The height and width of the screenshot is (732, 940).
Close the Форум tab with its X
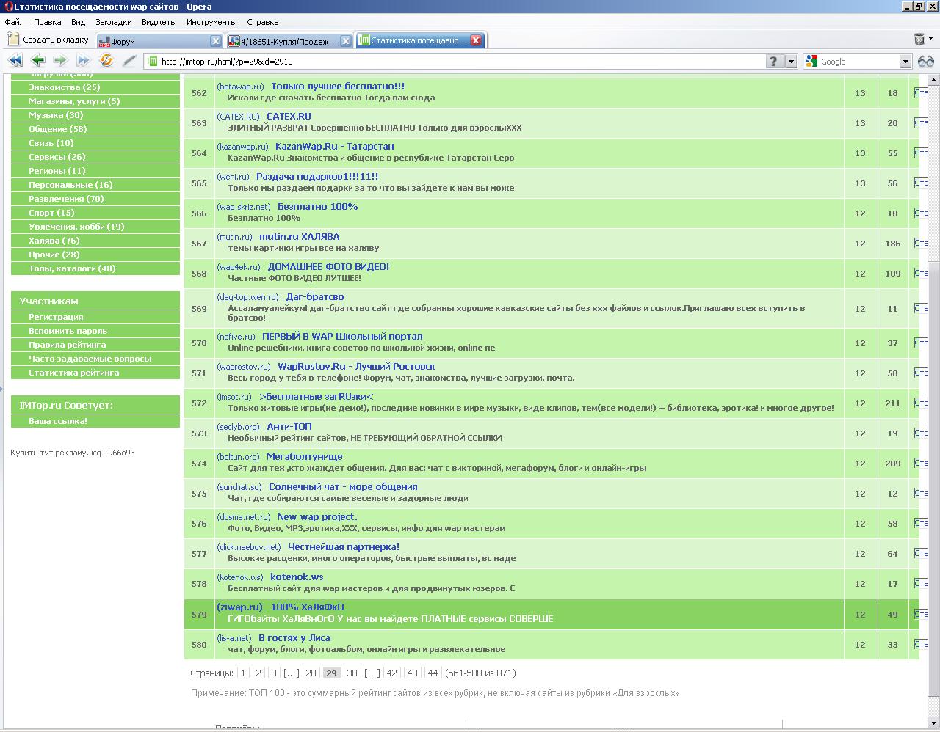[215, 41]
